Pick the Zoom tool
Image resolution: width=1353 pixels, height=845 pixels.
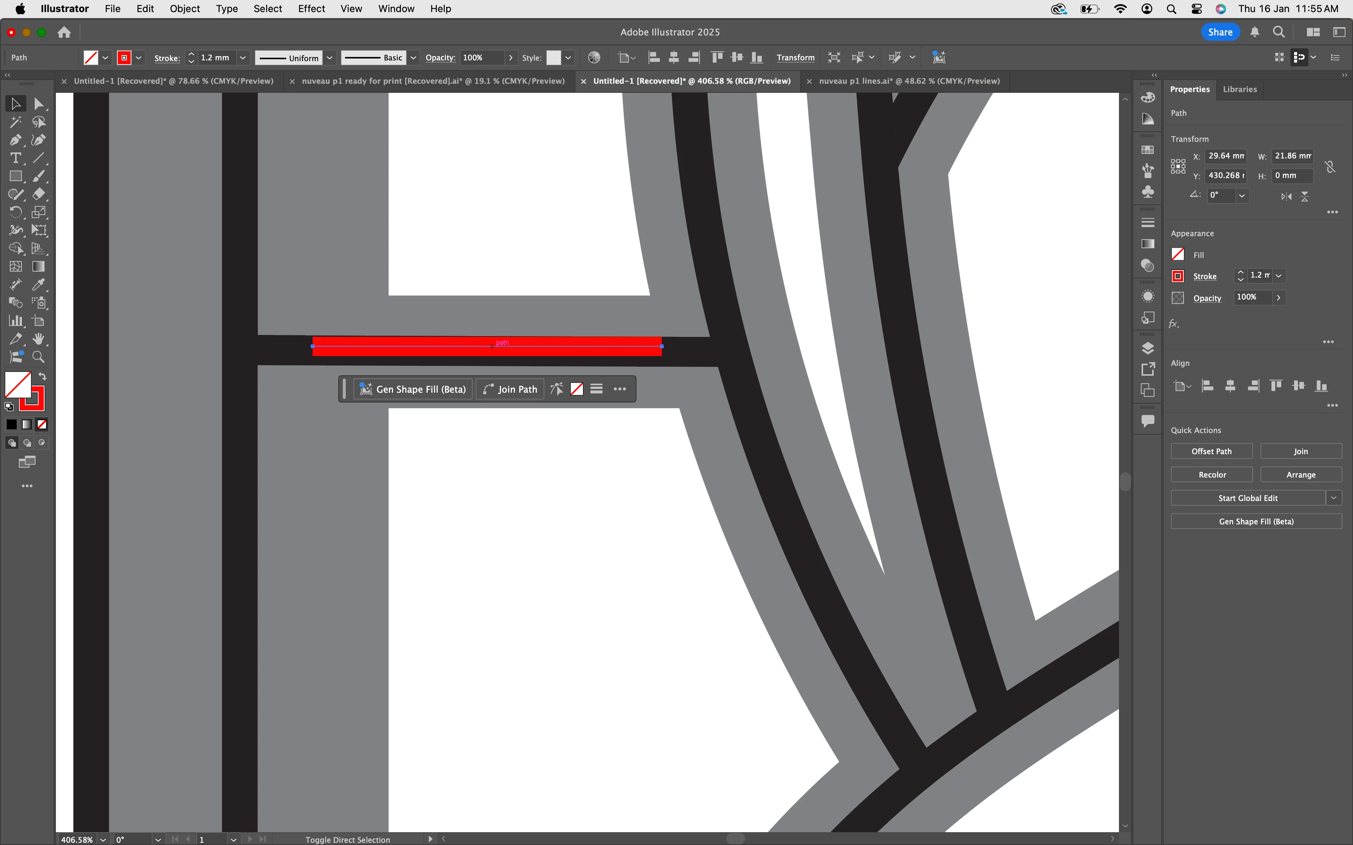click(x=38, y=357)
